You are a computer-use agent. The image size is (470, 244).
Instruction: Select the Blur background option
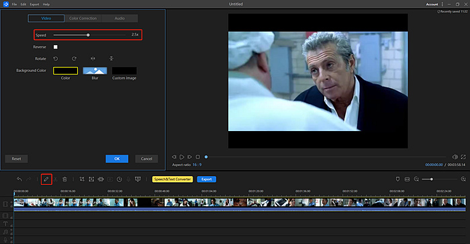pyautogui.click(x=95, y=71)
